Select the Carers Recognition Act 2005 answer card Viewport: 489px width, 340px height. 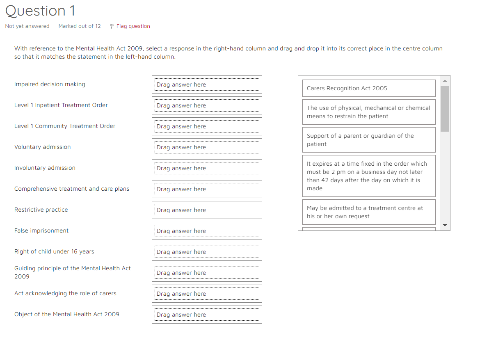point(368,88)
